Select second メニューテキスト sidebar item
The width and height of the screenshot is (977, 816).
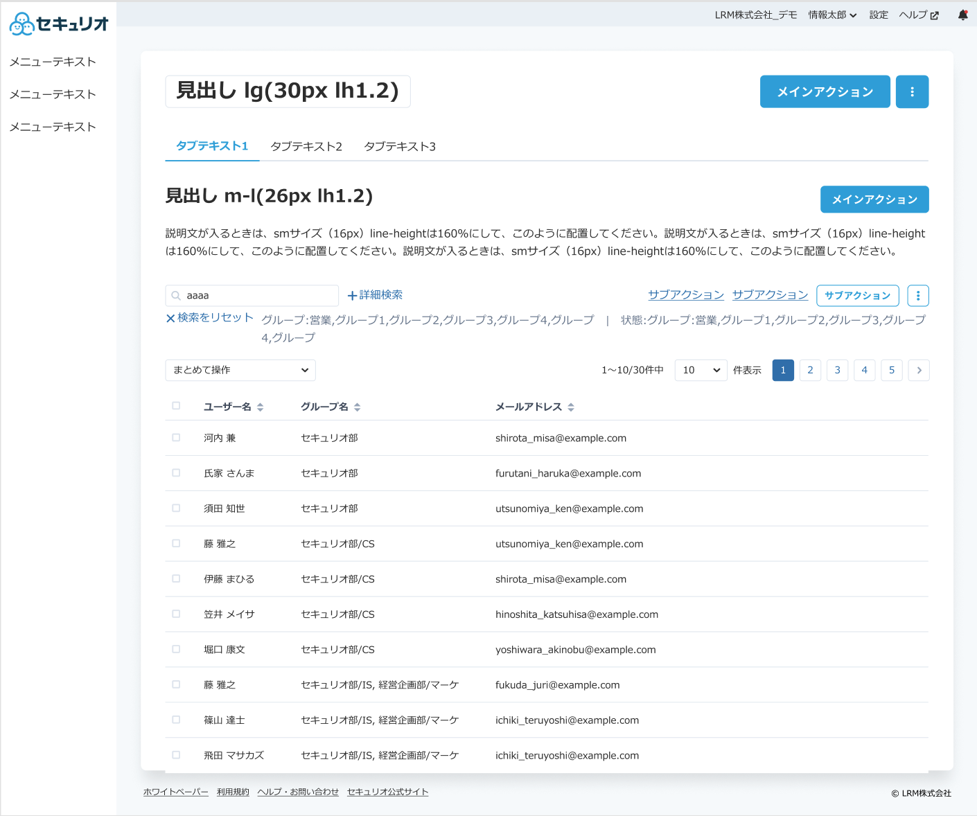[53, 94]
